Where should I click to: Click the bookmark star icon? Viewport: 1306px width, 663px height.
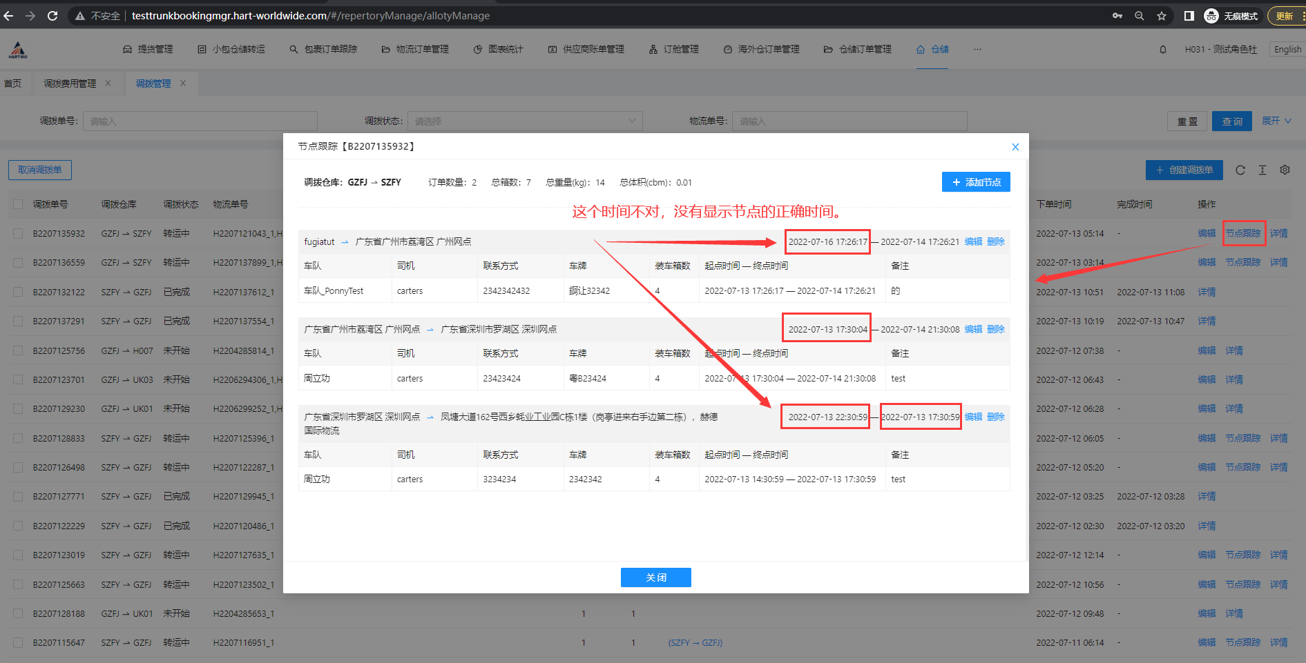pyautogui.click(x=1162, y=16)
